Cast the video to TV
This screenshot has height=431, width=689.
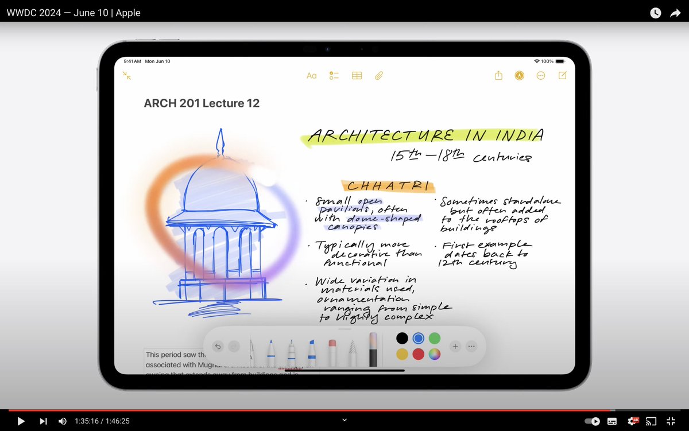click(651, 421)
